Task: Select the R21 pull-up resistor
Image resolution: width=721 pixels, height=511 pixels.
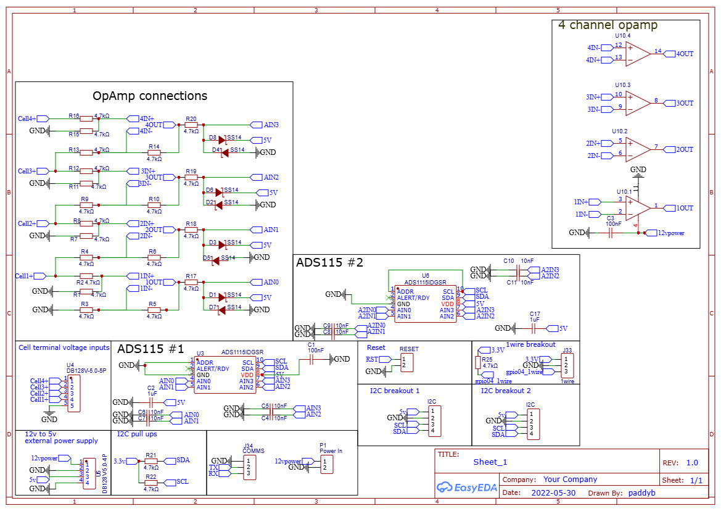Action: coord(151,460)
